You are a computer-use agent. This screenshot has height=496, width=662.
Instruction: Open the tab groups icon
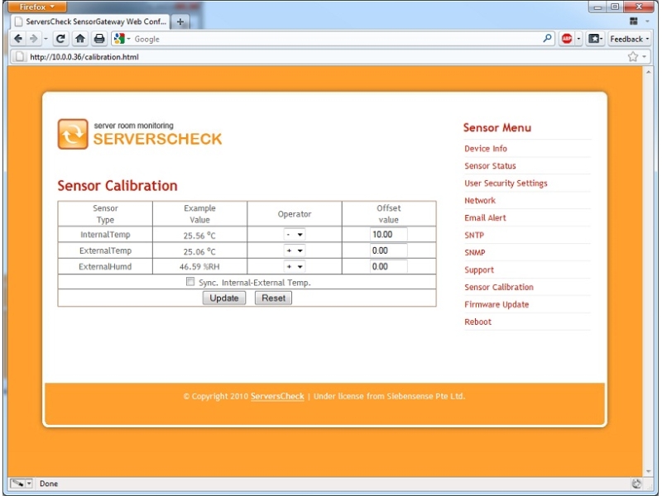633,21
